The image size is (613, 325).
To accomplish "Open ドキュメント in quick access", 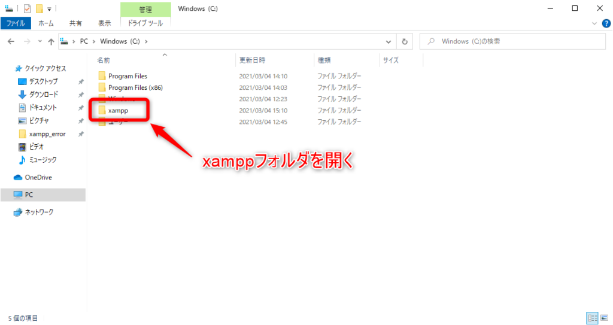I will [x=43, y=108].
